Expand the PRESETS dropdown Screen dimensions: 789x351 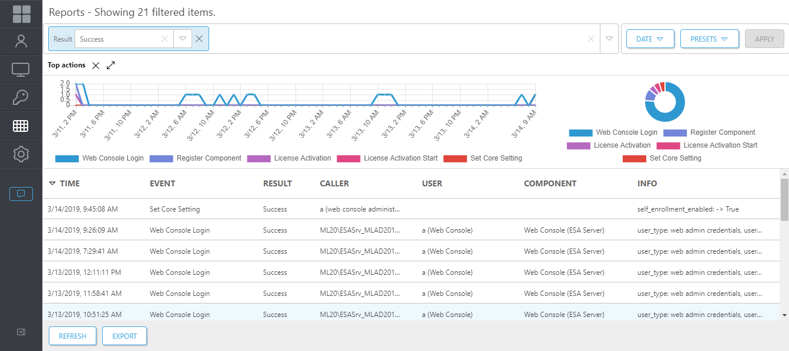(x=710, y=39)
